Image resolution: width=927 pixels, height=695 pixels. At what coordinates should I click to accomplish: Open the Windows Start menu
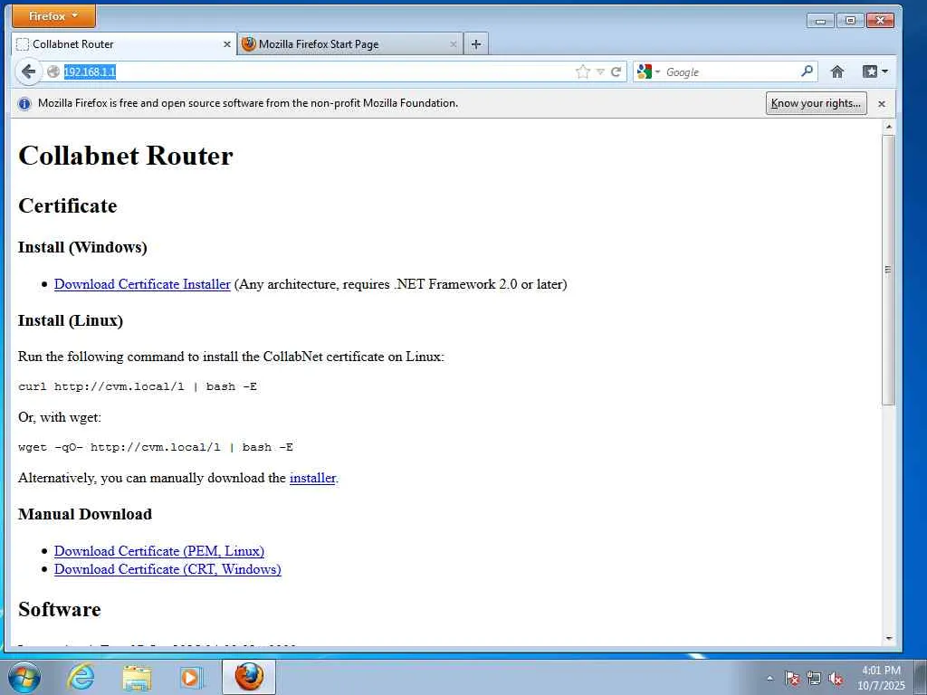(24, 677)
